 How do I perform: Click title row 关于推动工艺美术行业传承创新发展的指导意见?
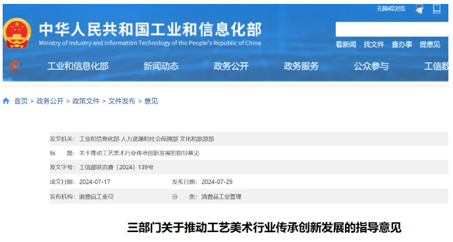coord(139,153)
